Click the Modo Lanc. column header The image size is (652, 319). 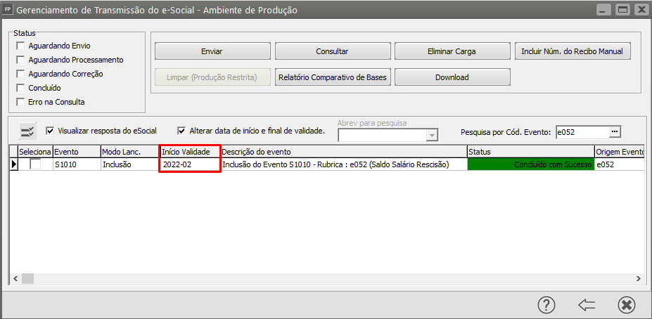[x=130, y=152]
